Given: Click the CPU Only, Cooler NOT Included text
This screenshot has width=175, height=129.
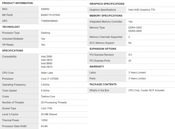Looking at the screenshot, I should coord(146,90).
